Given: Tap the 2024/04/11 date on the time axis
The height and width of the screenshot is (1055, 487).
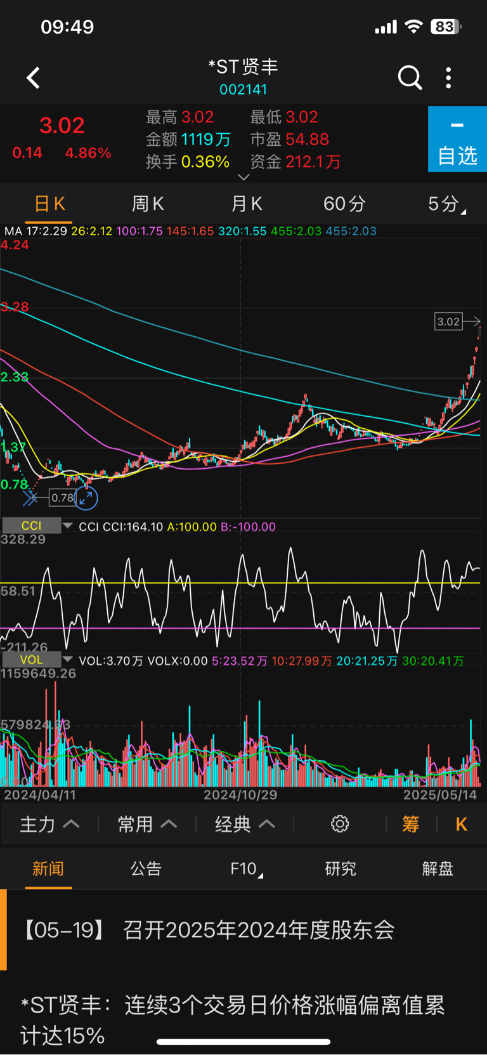Looking at the screenshot, I should point(40,794).
